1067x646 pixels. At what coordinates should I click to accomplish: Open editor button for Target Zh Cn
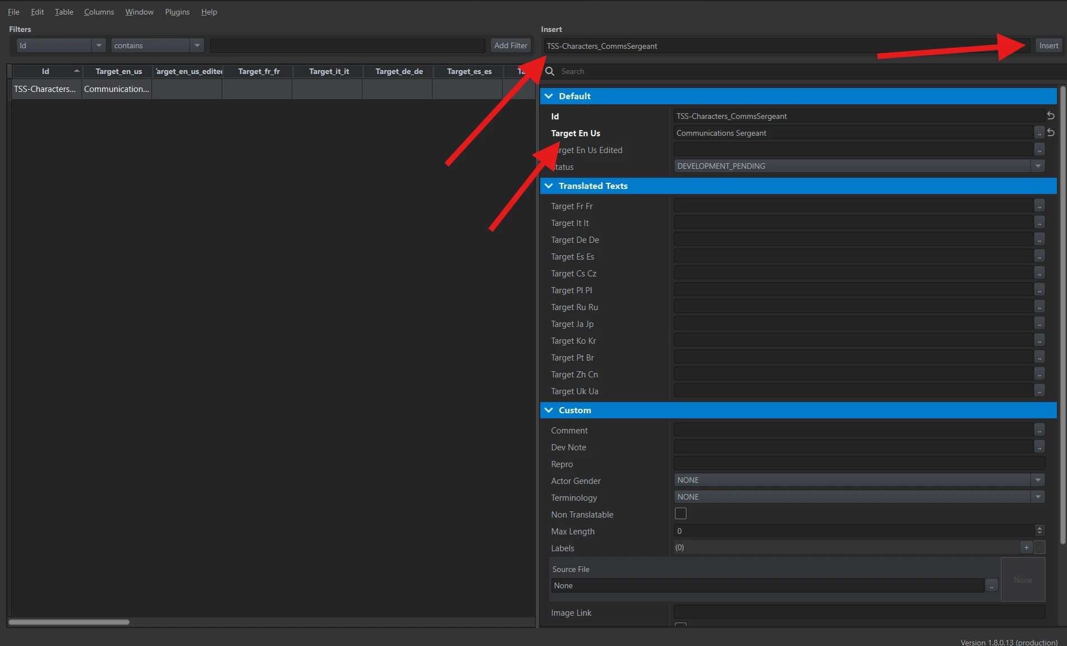pos(1040,374)
